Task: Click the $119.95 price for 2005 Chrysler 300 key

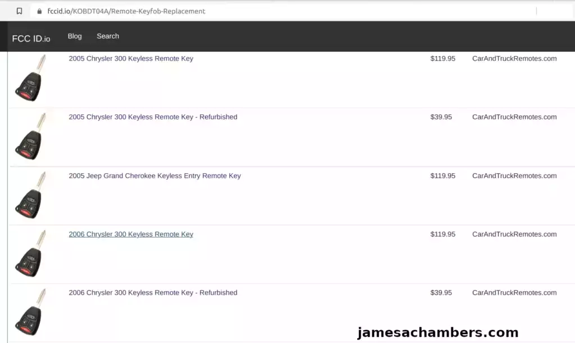Action: tap(442, 59)
